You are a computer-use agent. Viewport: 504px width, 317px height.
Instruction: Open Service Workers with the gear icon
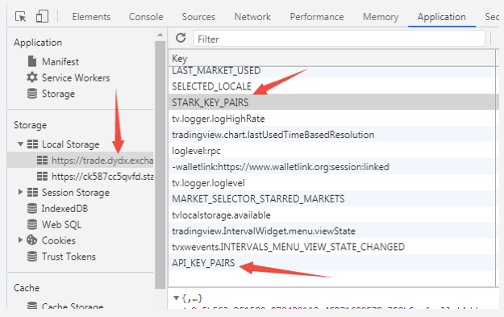coord(31,77)
